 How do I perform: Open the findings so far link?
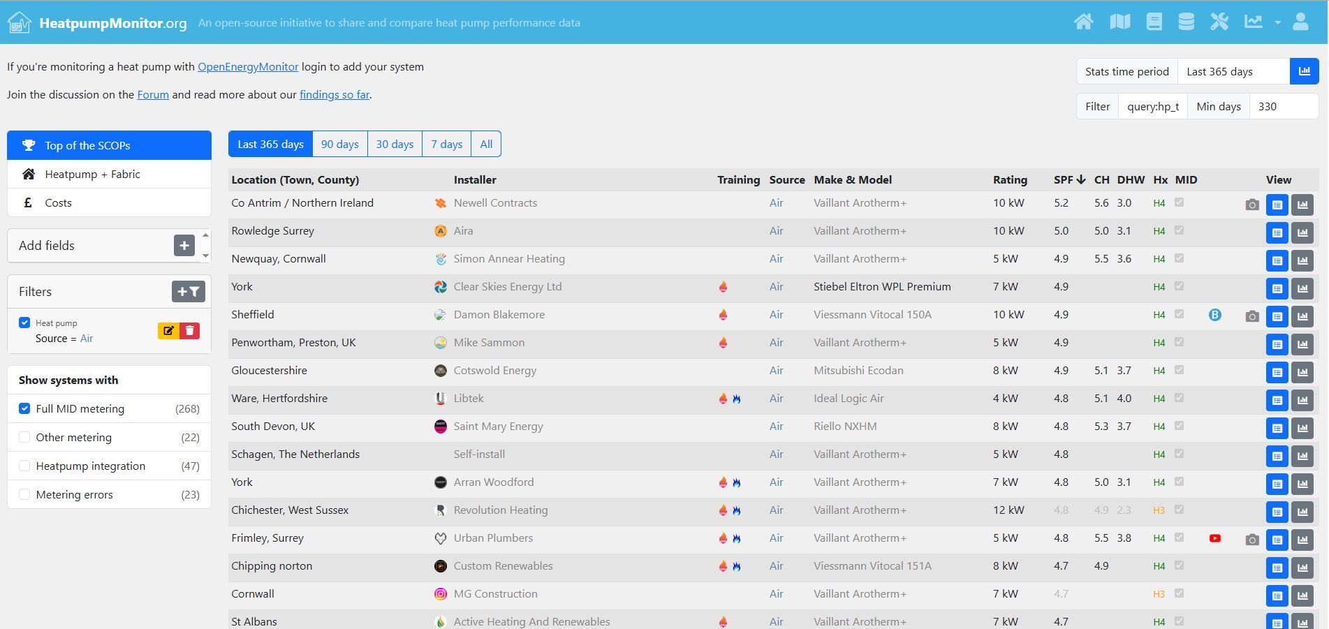[335, 95]
